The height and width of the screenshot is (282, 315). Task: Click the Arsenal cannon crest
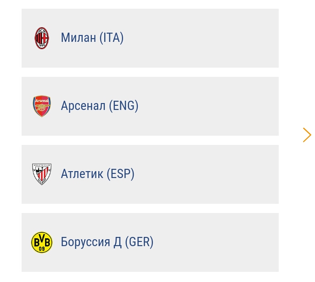pyautogui.click(x=42, y=106)
